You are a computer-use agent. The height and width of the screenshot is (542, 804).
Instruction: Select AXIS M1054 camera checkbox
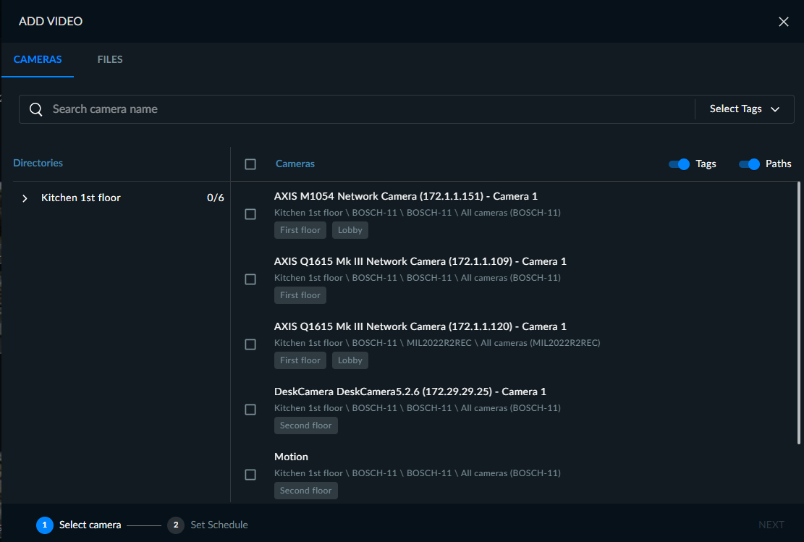(250, 213)
